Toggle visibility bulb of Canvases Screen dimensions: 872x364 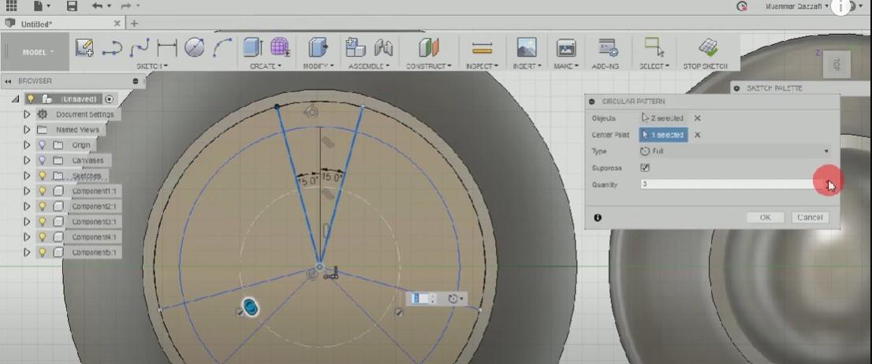pos(41,160)
